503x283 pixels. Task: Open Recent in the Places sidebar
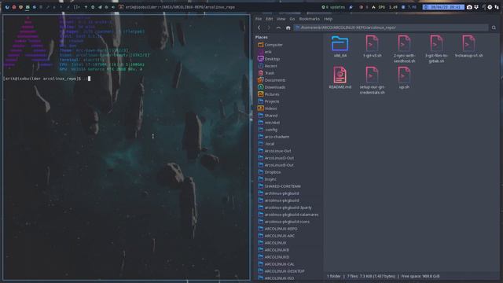coord(267,66)
